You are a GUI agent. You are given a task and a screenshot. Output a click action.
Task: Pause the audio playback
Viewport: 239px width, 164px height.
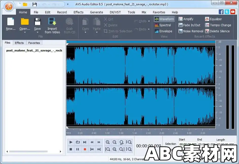78,149
